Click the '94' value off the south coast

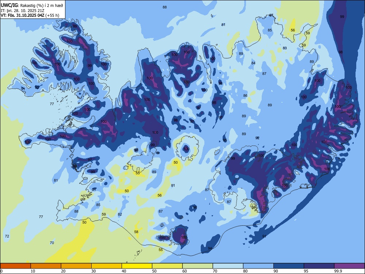[x=210, y=248]
